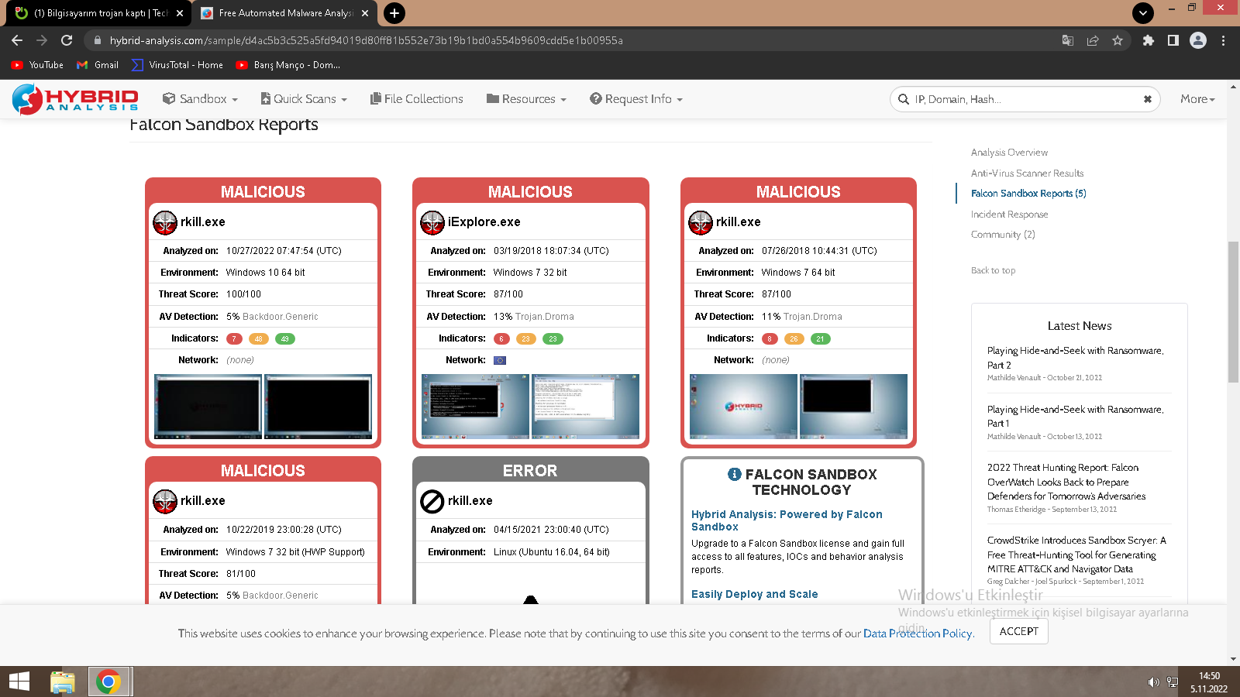The image size is (1240, 697).
Task: Open File Explorer from the taskbar
Action: click(63, 682)
